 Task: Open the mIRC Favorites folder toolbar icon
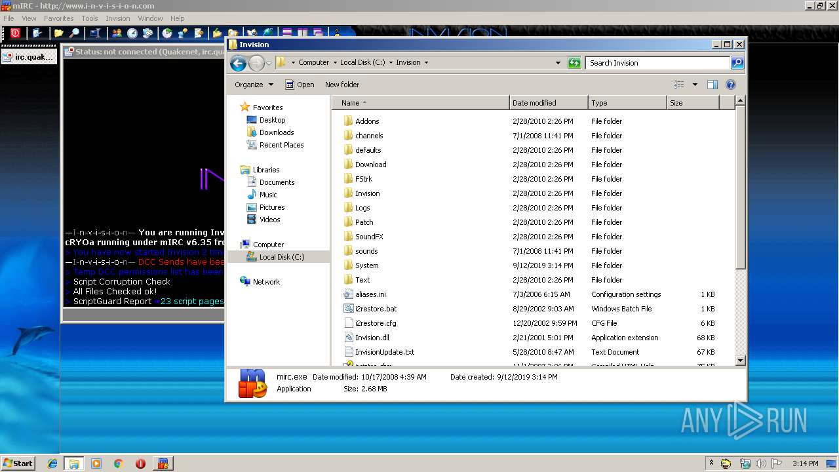tap(58, 33)
